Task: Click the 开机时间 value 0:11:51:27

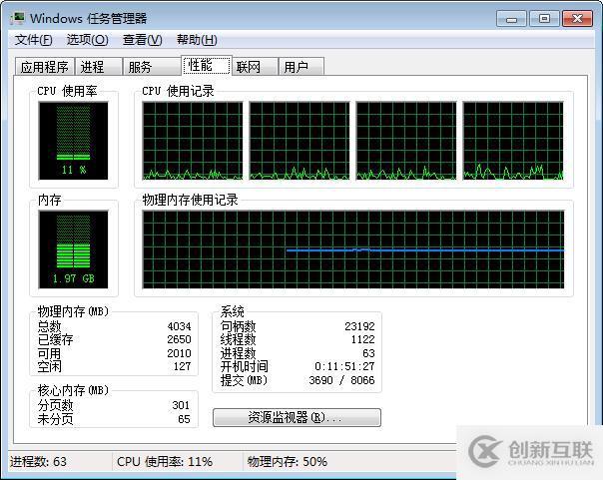Action: click(x=344, y=366)
